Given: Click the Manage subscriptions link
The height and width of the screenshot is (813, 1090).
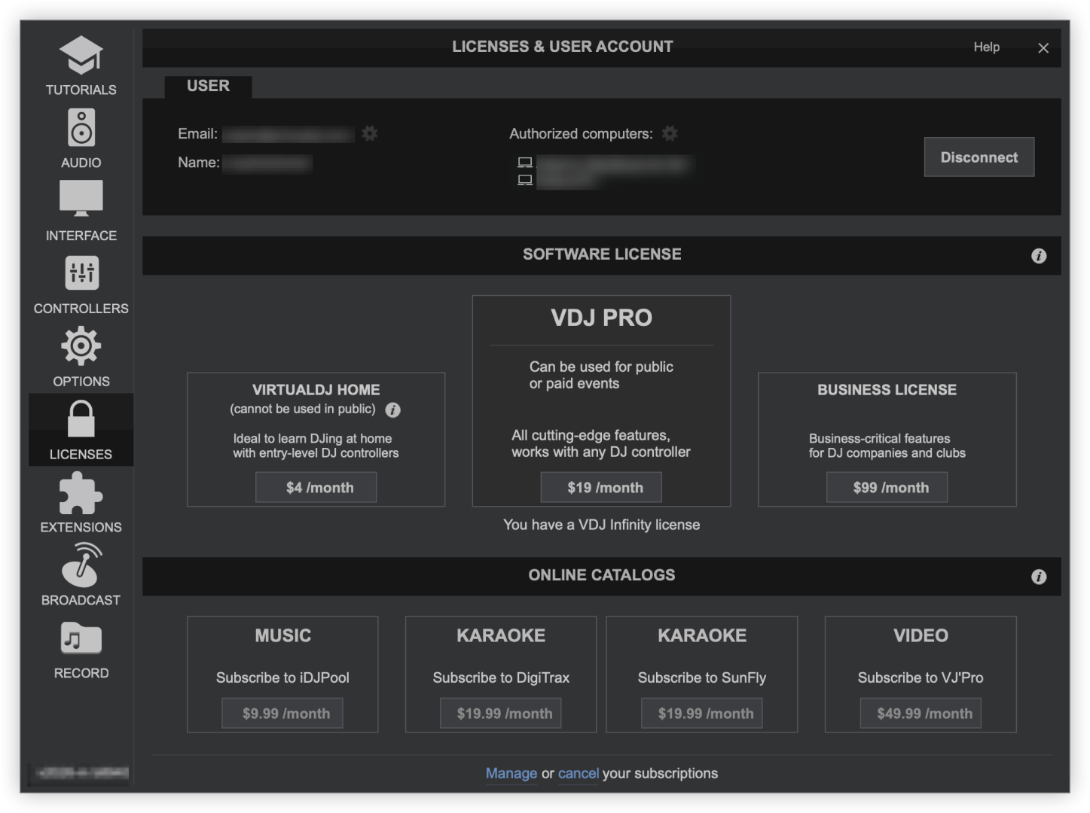Looking at the screenshot, I should pos(511,773).
